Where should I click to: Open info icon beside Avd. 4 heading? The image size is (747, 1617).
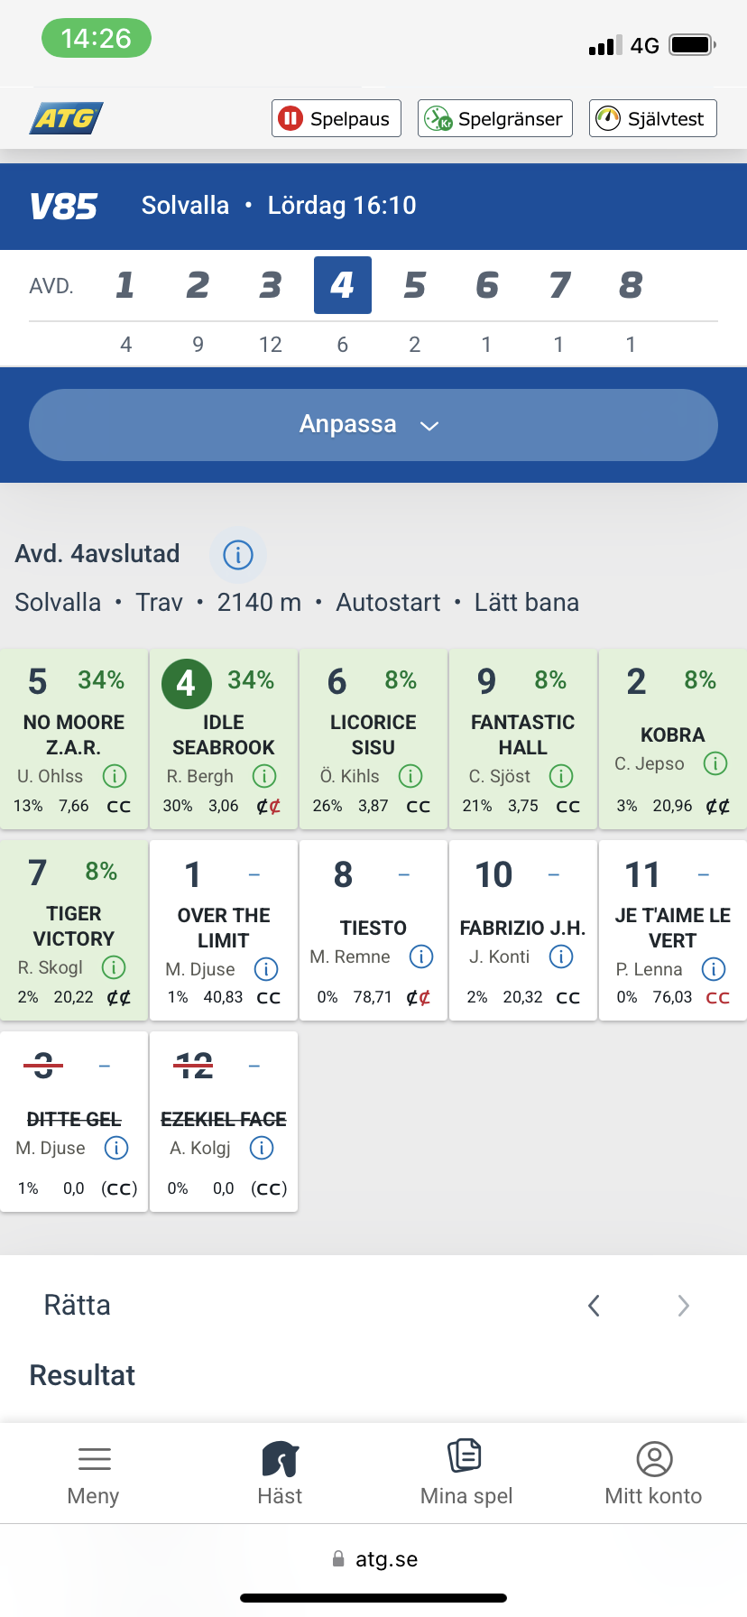click(x=238, y=555)
